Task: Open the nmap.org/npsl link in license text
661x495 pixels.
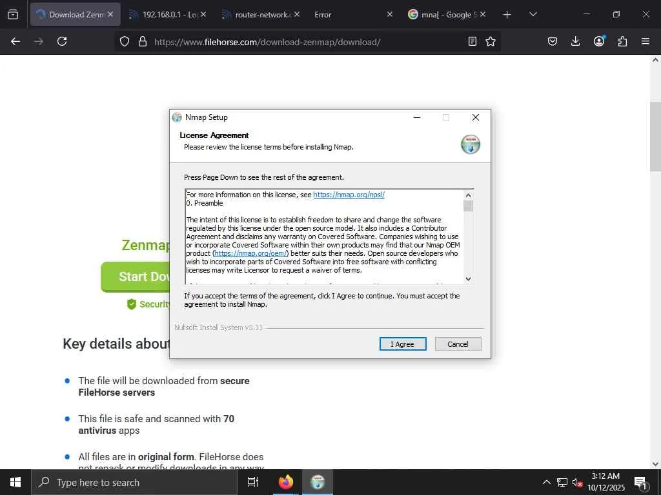Action: coord(349,195)
